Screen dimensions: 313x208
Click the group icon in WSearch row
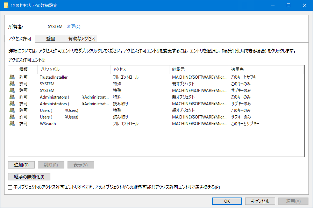12,124
